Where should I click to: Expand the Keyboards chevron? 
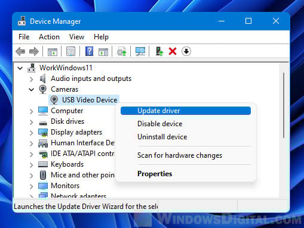point(31,165)
